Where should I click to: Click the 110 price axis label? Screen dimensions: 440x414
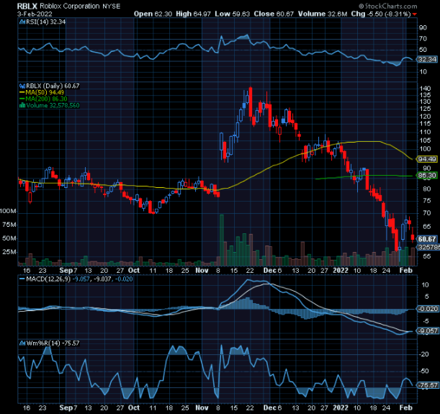coord(425,132)
